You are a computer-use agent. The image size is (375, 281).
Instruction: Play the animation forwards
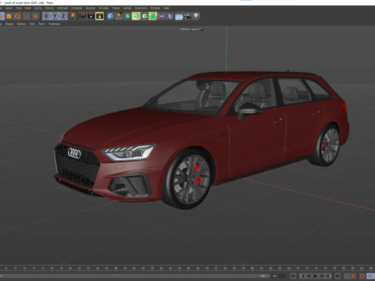(316, 276)
